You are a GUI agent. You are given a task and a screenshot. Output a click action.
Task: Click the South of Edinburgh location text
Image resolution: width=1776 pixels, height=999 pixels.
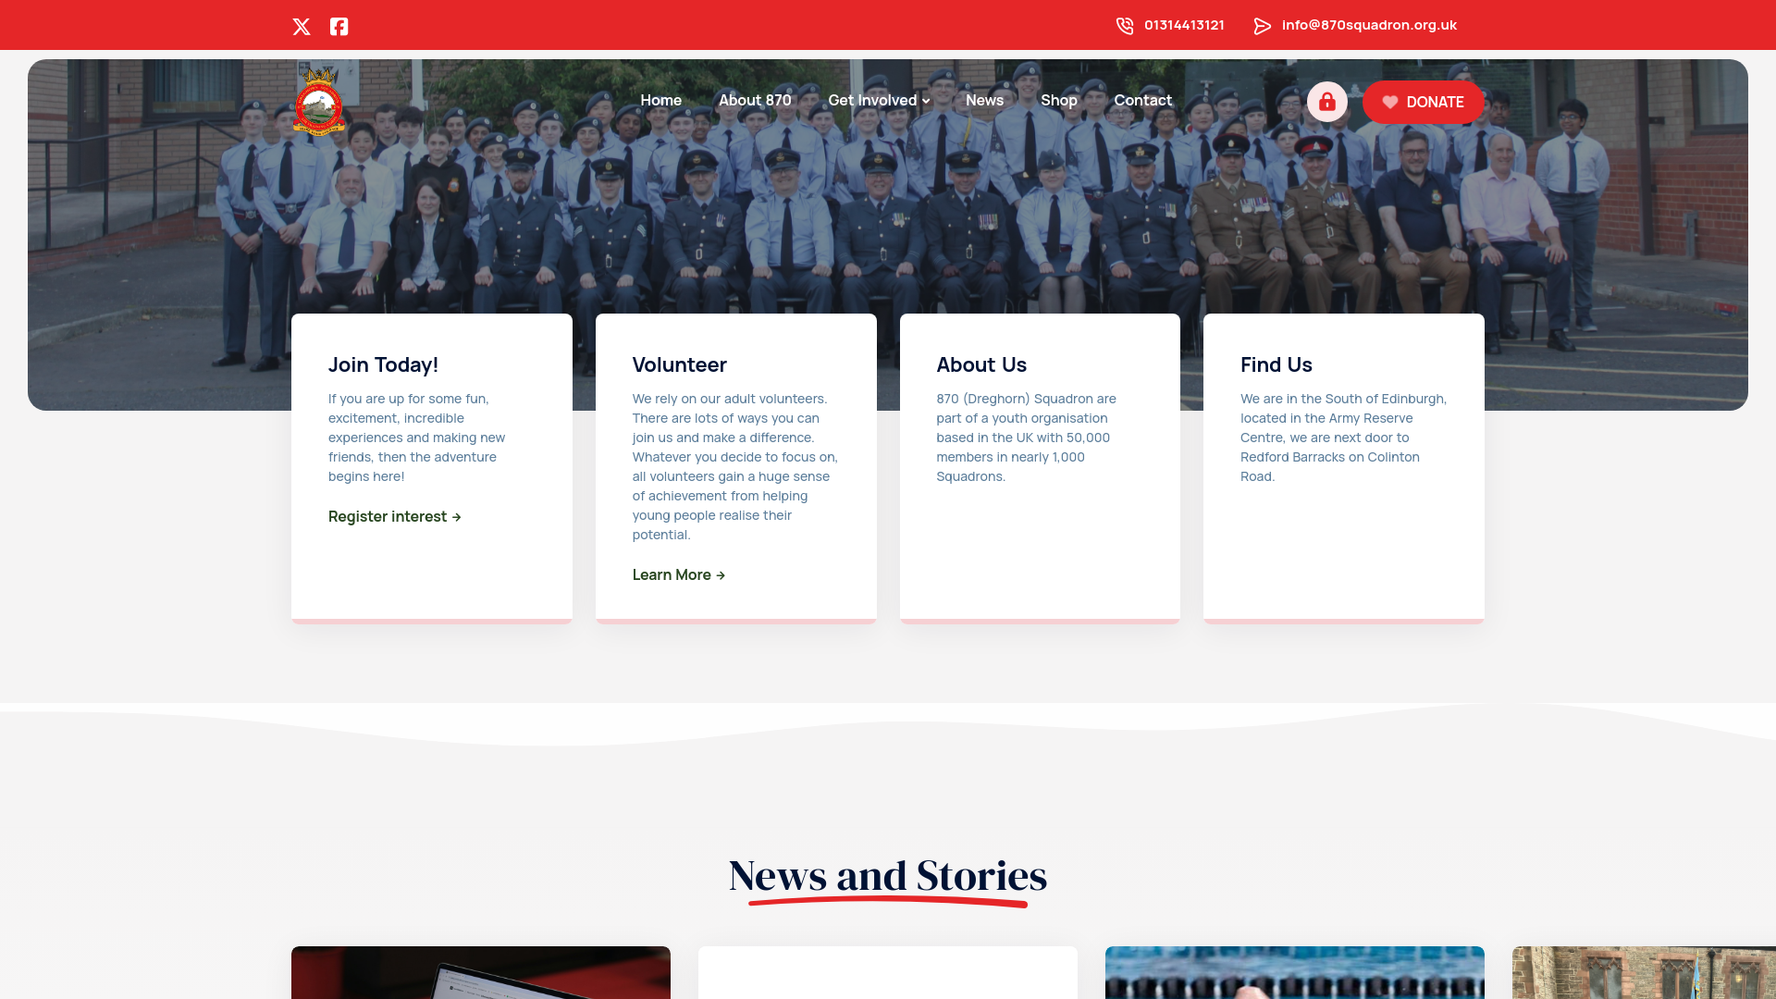[1343, 438]
